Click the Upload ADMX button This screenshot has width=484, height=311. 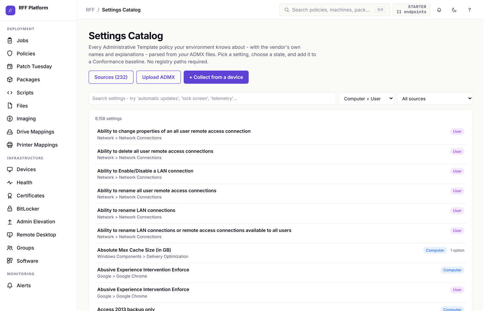158,77
